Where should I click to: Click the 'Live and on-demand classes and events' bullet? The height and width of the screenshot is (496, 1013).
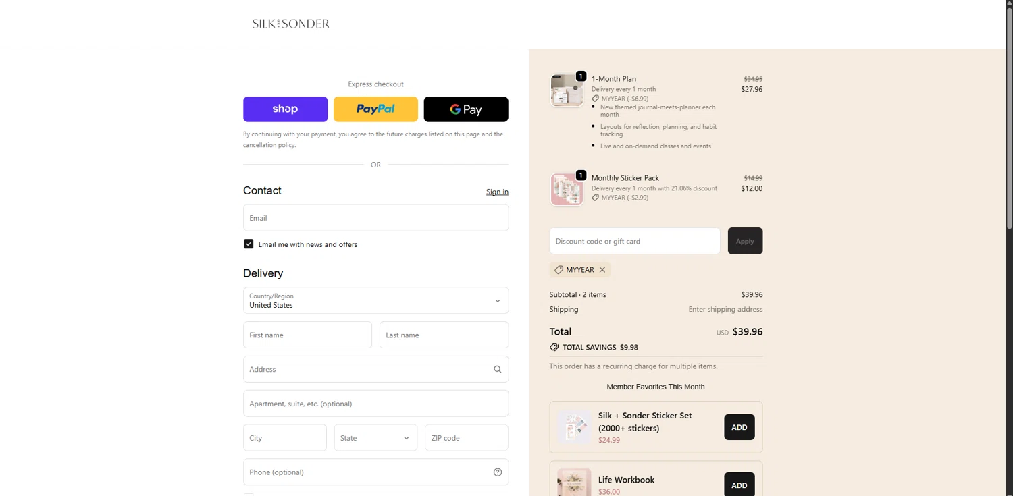tap(656, 146)
